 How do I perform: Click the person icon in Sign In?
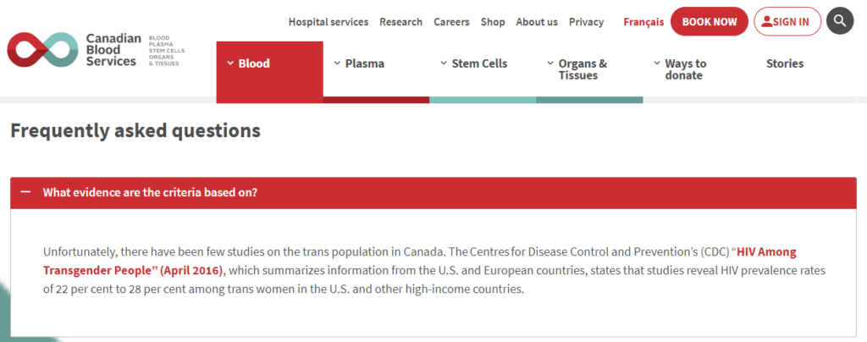pos(767,21)
